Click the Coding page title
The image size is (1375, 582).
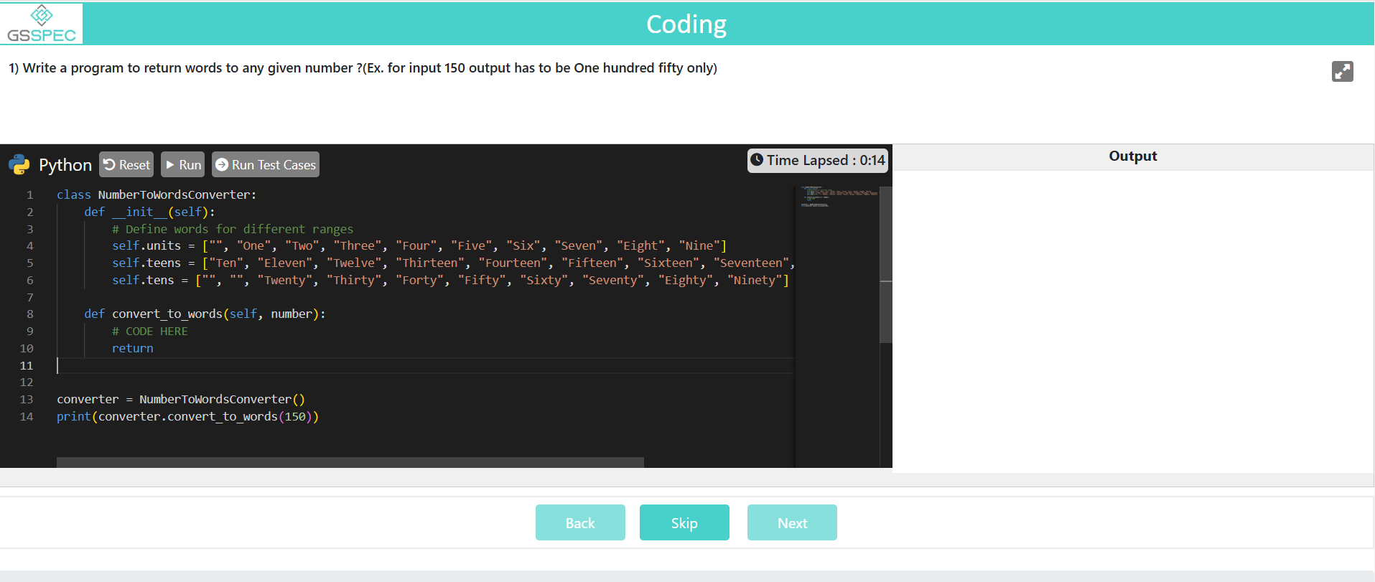[686, 24]
